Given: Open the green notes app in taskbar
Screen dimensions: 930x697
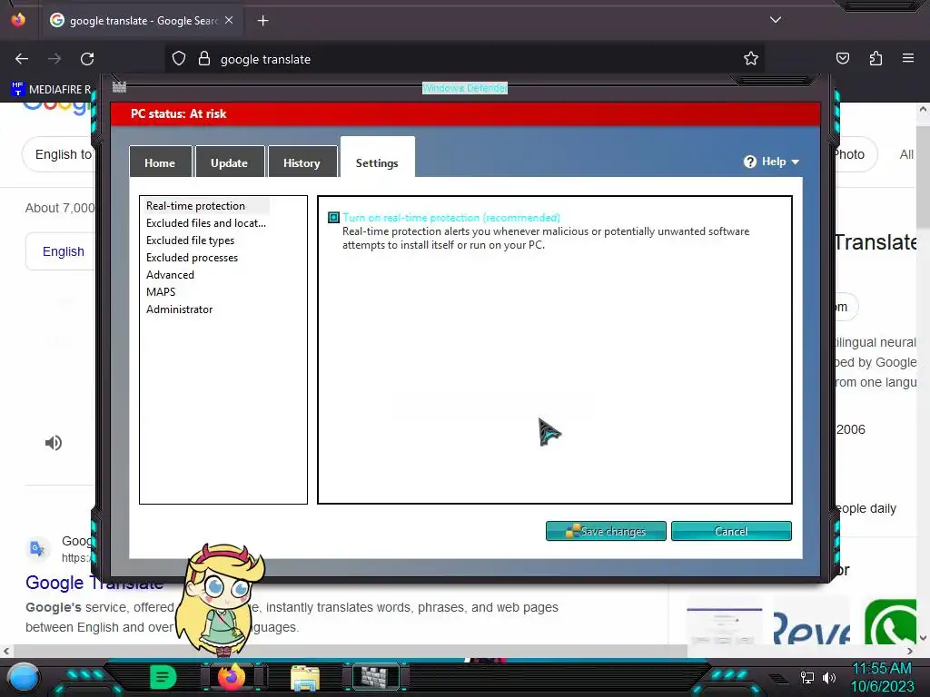Looking at the screenshot, I should click(x=163, y=677).
